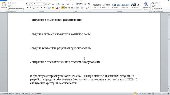
Task: Switch to full screen reading view
Action: click(x=138, y=94)
